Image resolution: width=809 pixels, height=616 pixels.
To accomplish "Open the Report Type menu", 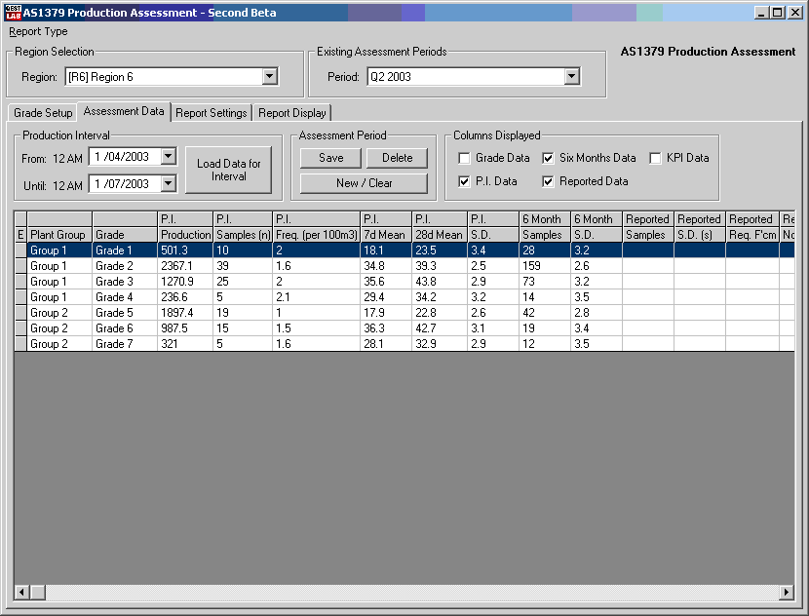I will click(39, 31).
